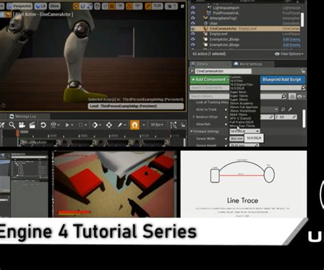Open Sequencer view options eye dropdown
This screenshot has width=324, height=270.
point(55,125)
